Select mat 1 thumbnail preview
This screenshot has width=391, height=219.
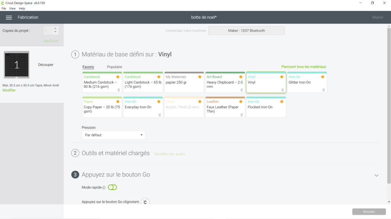click(x=16, y=65)
